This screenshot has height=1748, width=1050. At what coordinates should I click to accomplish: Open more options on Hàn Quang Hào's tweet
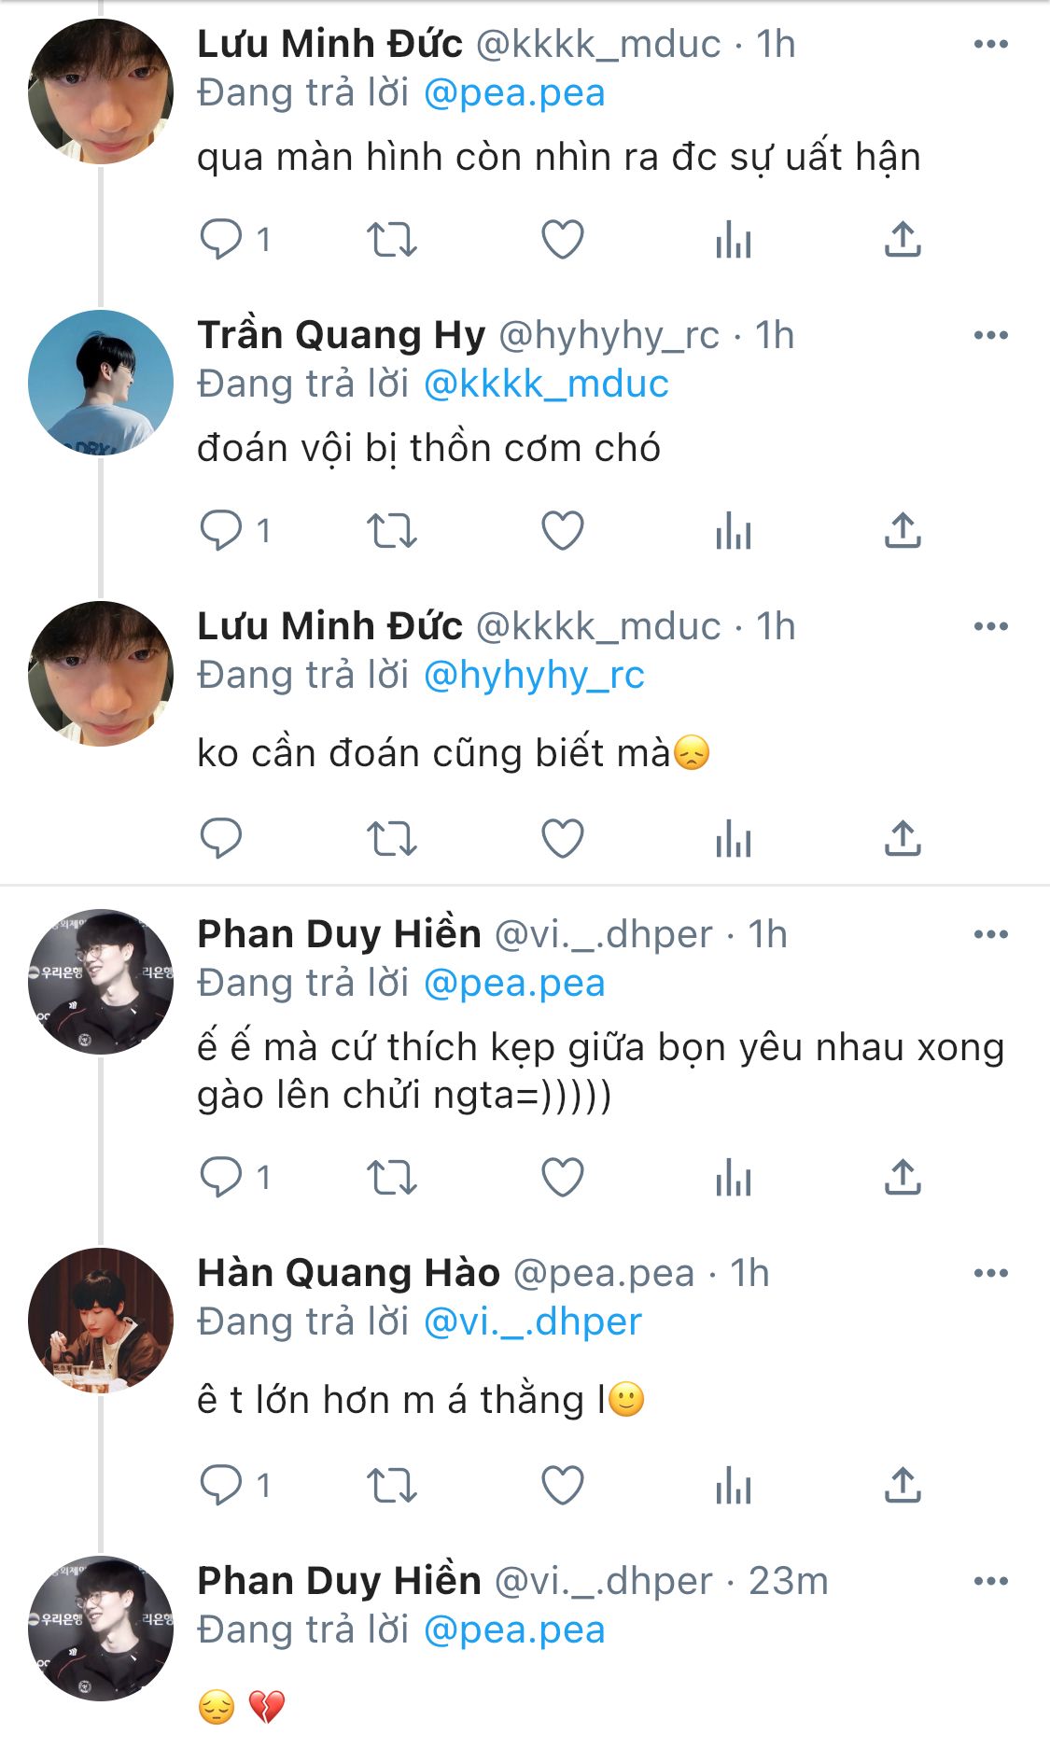[x=990, y=1273]
